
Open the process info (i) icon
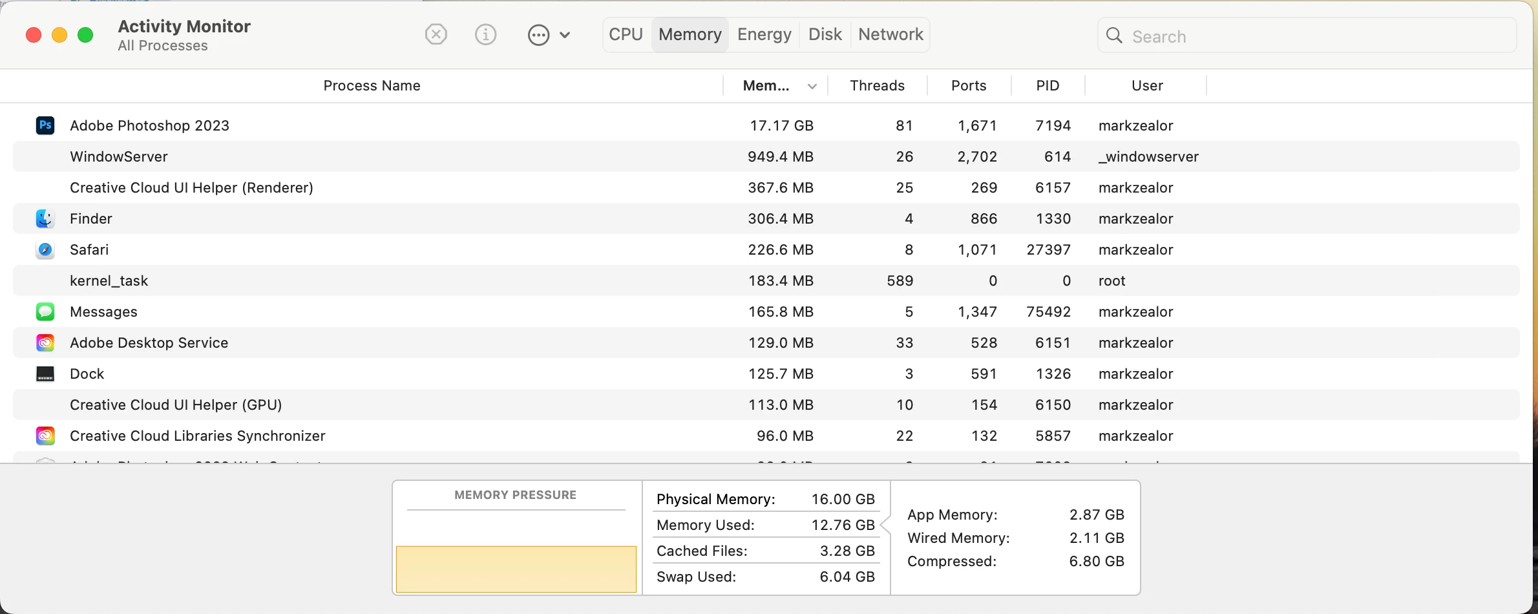485,34
